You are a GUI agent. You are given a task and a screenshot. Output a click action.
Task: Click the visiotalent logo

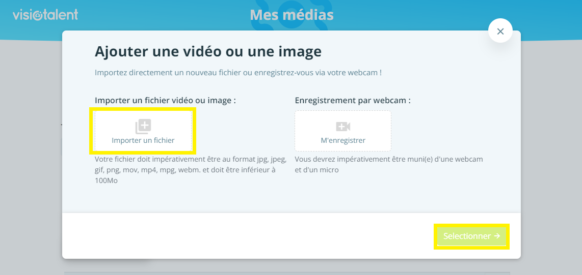45,15
